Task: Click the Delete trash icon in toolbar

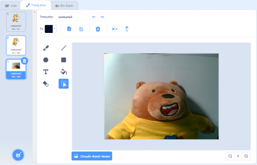Action: point(98,29)
